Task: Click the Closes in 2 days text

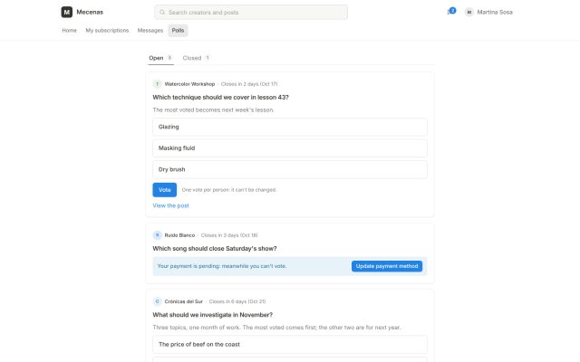Action: click(249, 84)
